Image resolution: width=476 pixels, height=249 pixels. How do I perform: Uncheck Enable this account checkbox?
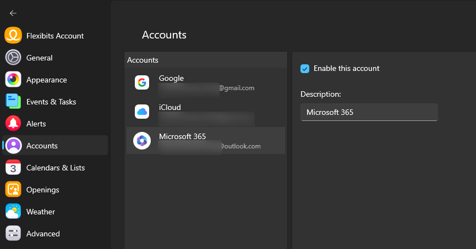(x=305, y=69)
